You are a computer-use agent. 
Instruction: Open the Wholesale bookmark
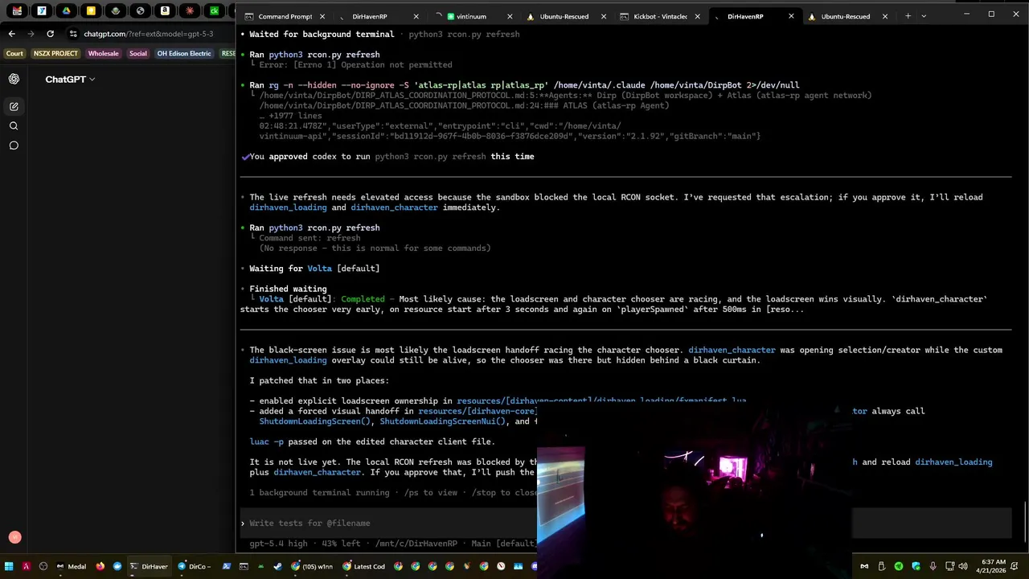103,54
